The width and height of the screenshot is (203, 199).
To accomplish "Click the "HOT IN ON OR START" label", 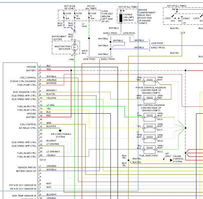I will click(70, 7).
